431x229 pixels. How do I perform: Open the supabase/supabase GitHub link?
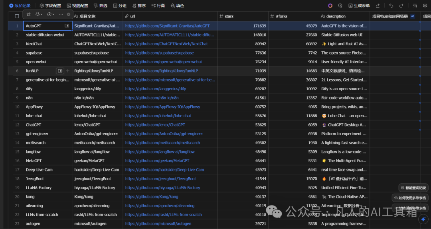pos(159,53)
